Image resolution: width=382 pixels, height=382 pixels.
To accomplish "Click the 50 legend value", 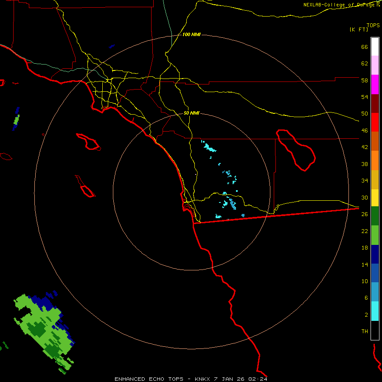I will [x=365, y=114].
